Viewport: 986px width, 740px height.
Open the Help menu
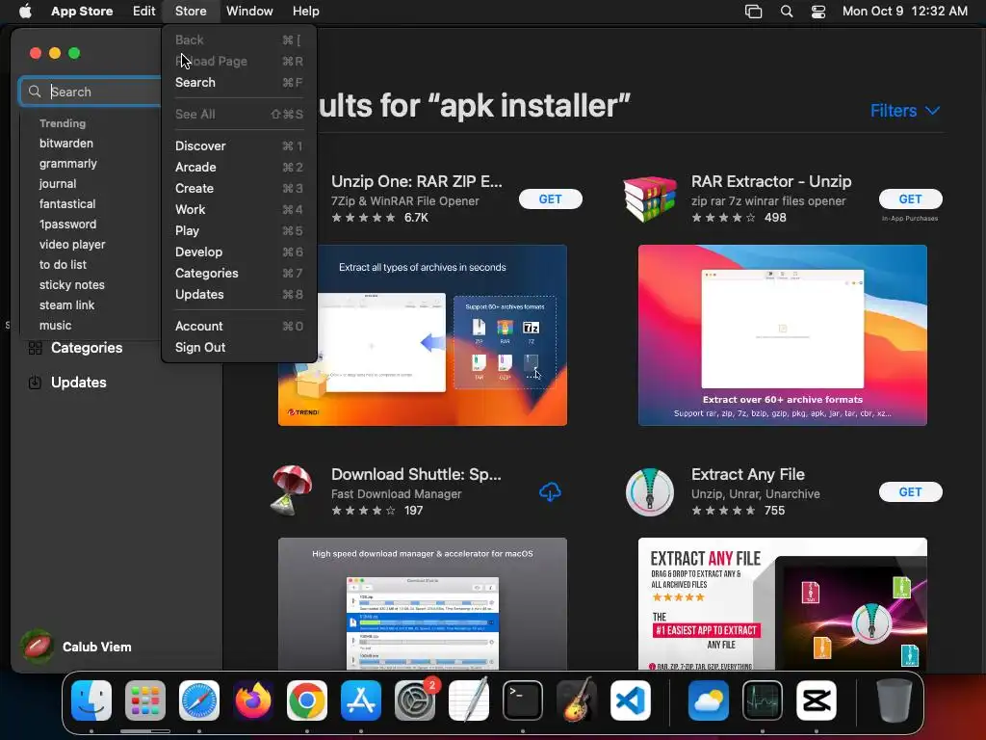tap(305, 12)
